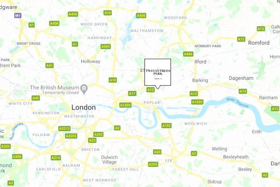
Task: Click the A102 road shield
Action: click(166, 126)
